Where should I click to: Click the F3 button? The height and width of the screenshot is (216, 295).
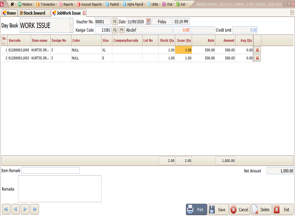pos(122,30)
